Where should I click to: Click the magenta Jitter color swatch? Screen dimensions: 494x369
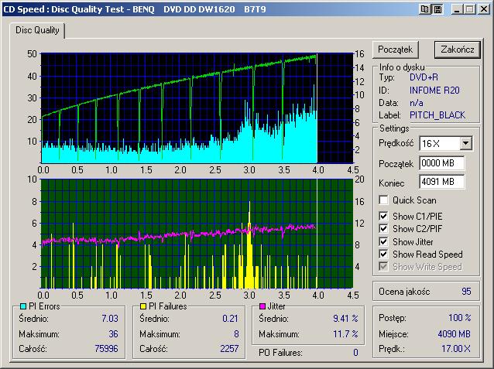262,306
